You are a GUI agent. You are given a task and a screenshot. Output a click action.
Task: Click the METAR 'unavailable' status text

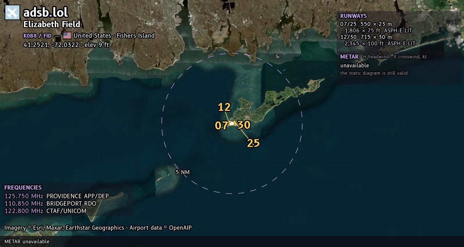click(x=355, y=65)
